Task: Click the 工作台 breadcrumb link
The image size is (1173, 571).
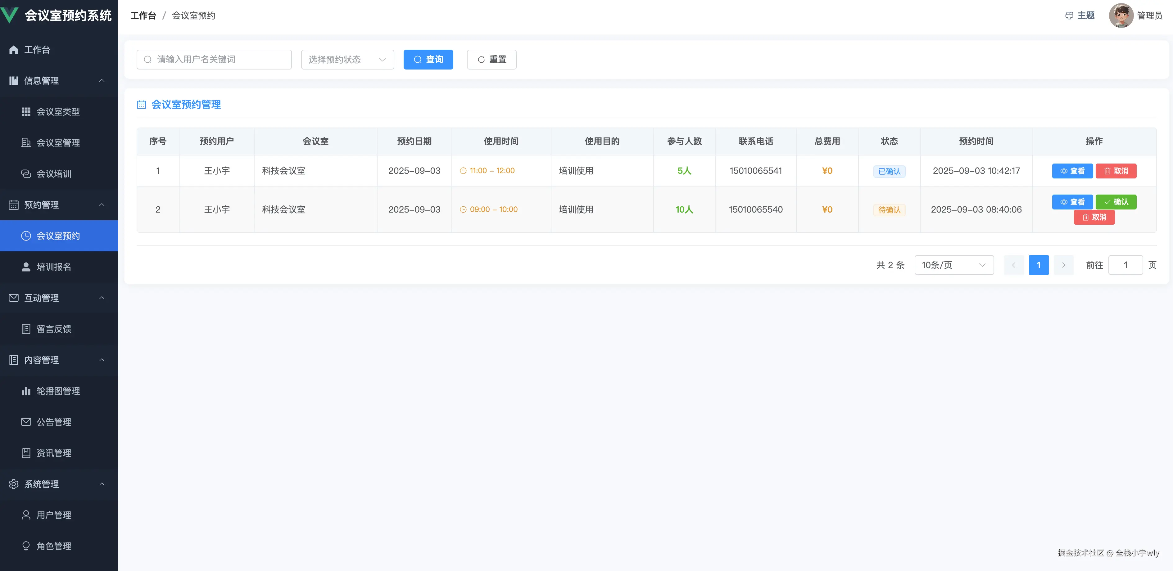Action: click(143, 15)
